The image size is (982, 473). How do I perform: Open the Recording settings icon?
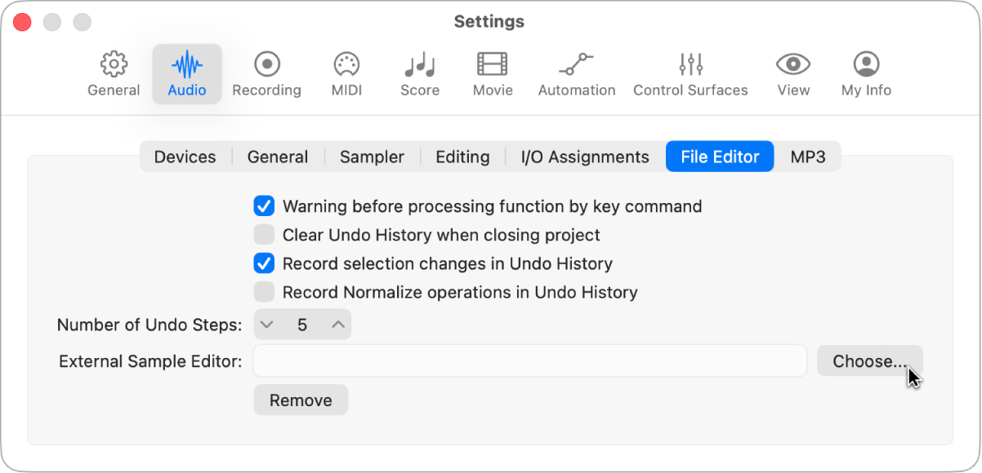(x=266, y=72)
